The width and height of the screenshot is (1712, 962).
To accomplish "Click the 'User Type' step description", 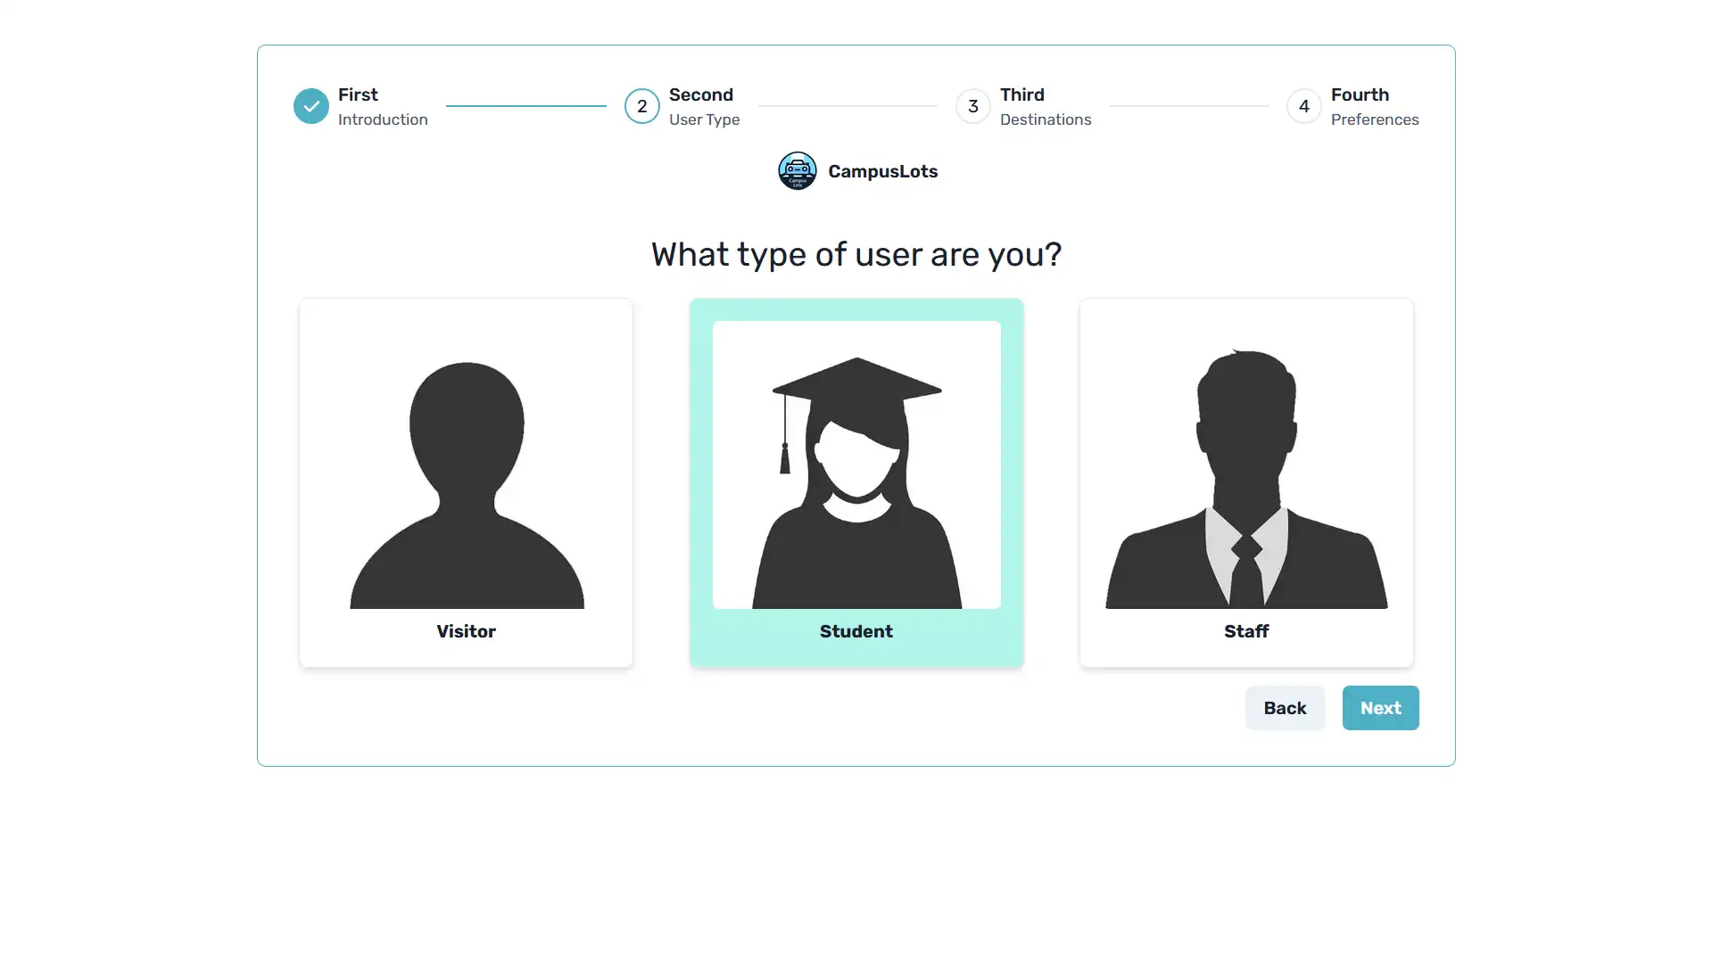I will click(704, 119).
